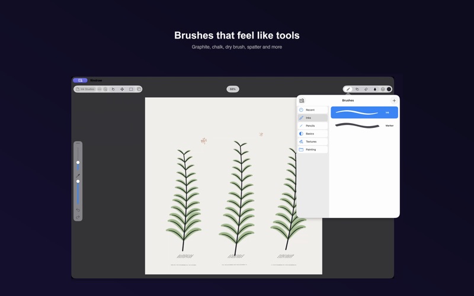Select the ink drop fill tool
The image size is (474, 296).
pyautogui.click(x=375, y=89)
